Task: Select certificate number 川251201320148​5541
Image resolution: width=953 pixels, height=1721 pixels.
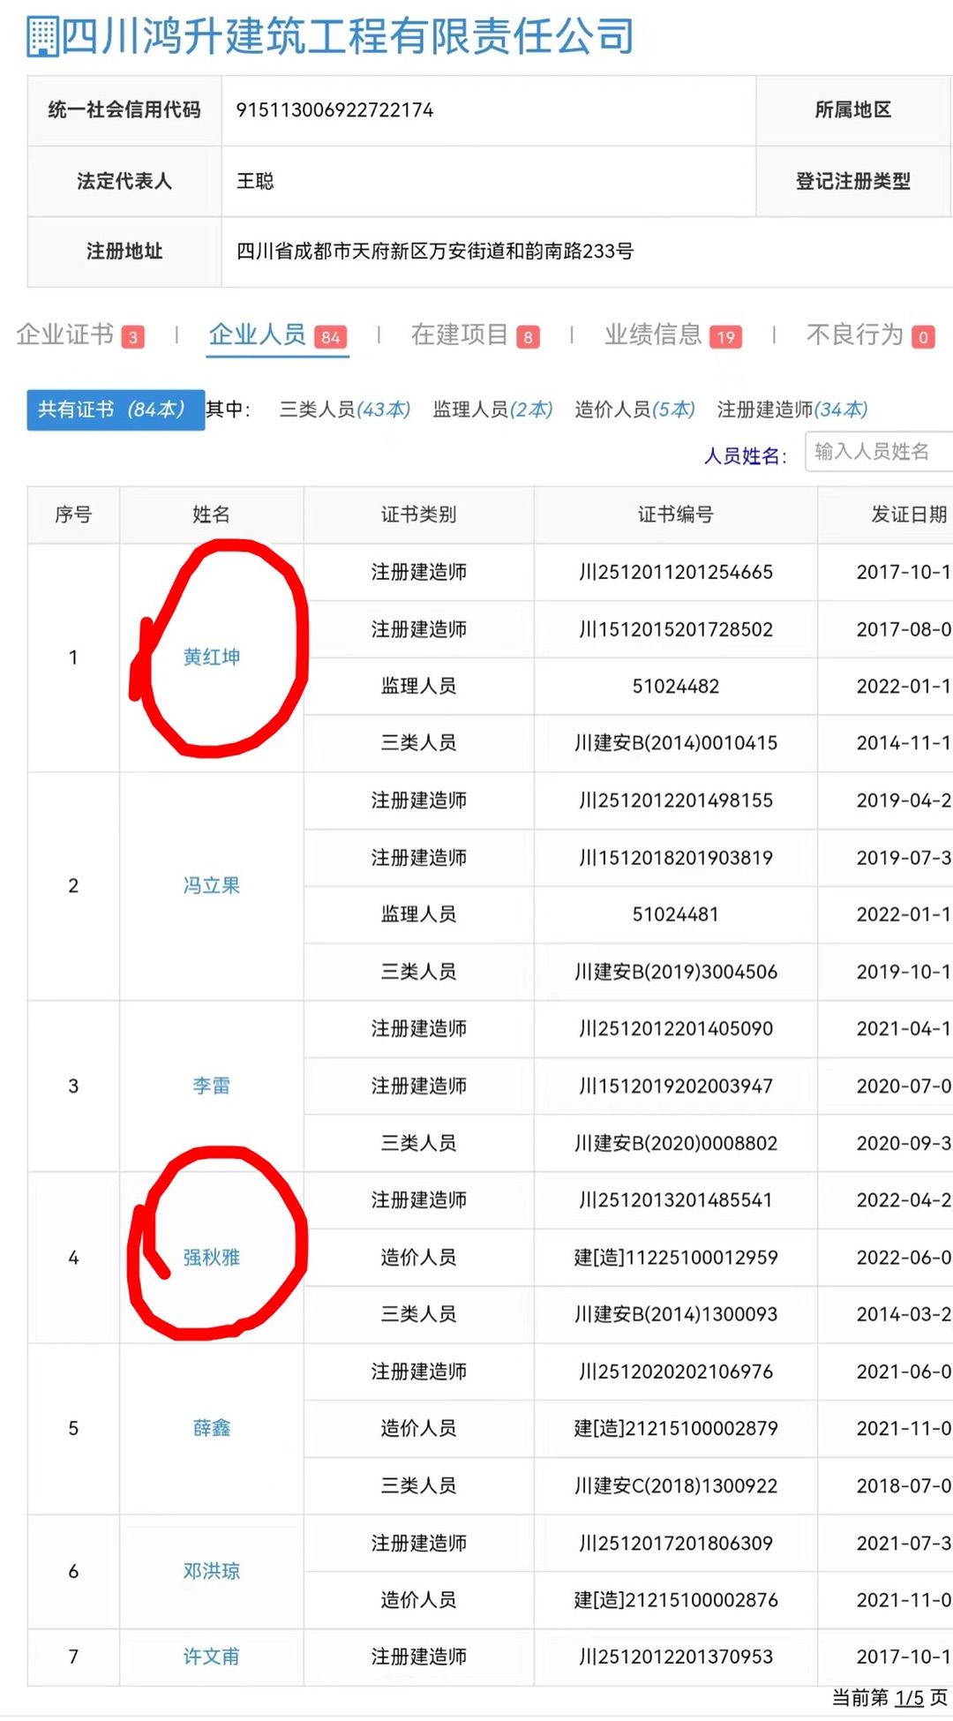Action: tap(676, 1200)
